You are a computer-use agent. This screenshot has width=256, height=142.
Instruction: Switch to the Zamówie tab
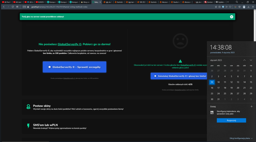tap(209, 2)
